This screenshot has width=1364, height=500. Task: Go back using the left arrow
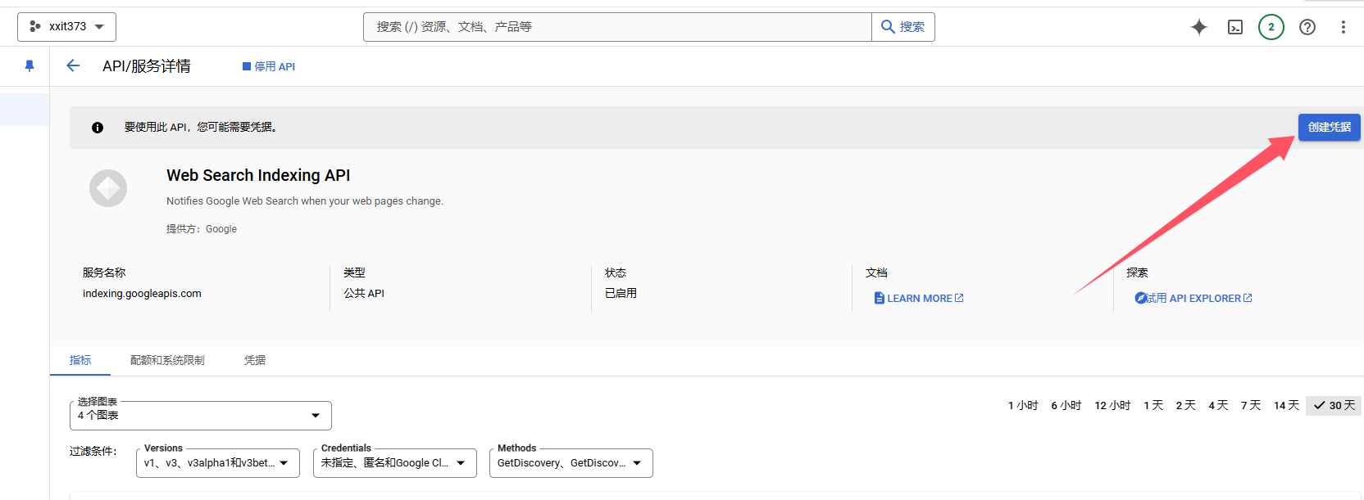tap(73, 65)
